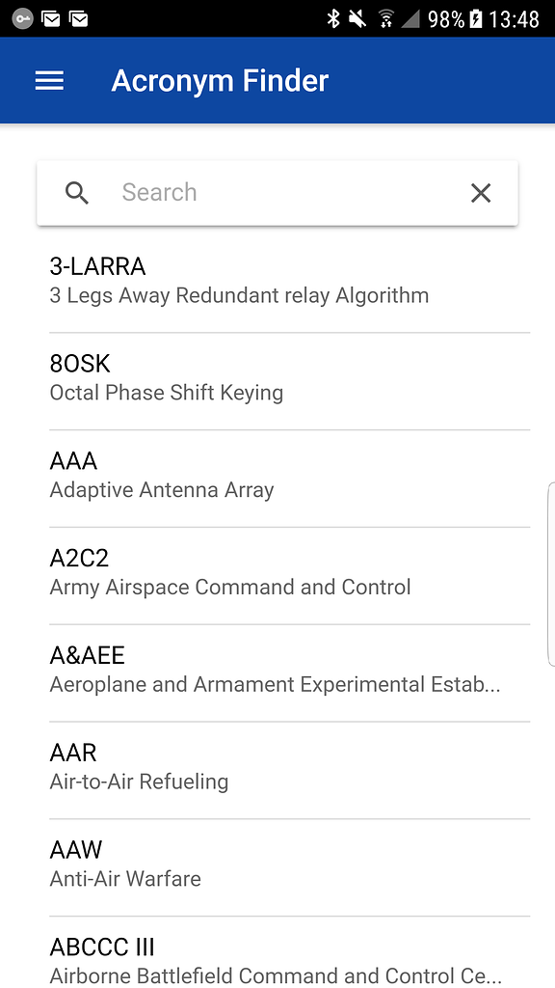The image size is (555, 988).
Task: Open the hamburger navigation menu
Action: point(49,81)
